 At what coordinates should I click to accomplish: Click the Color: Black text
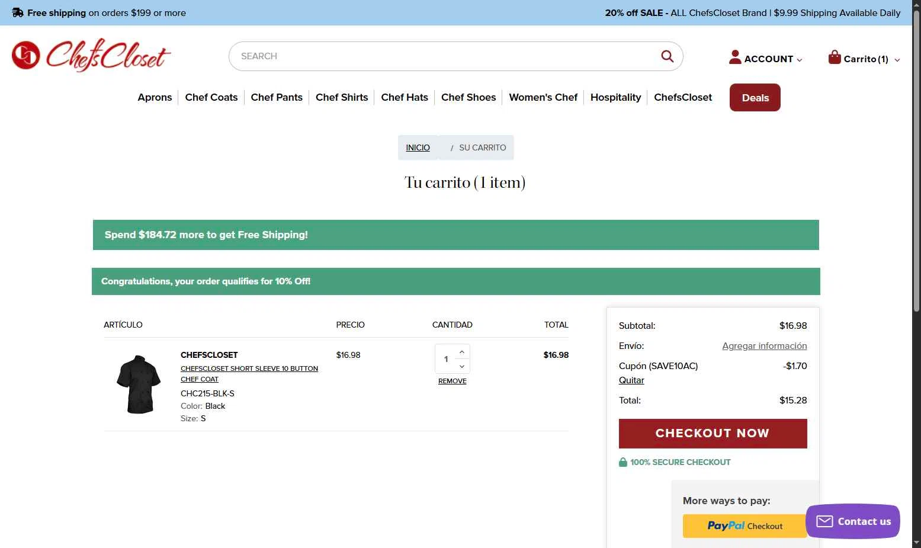(203, 406)
